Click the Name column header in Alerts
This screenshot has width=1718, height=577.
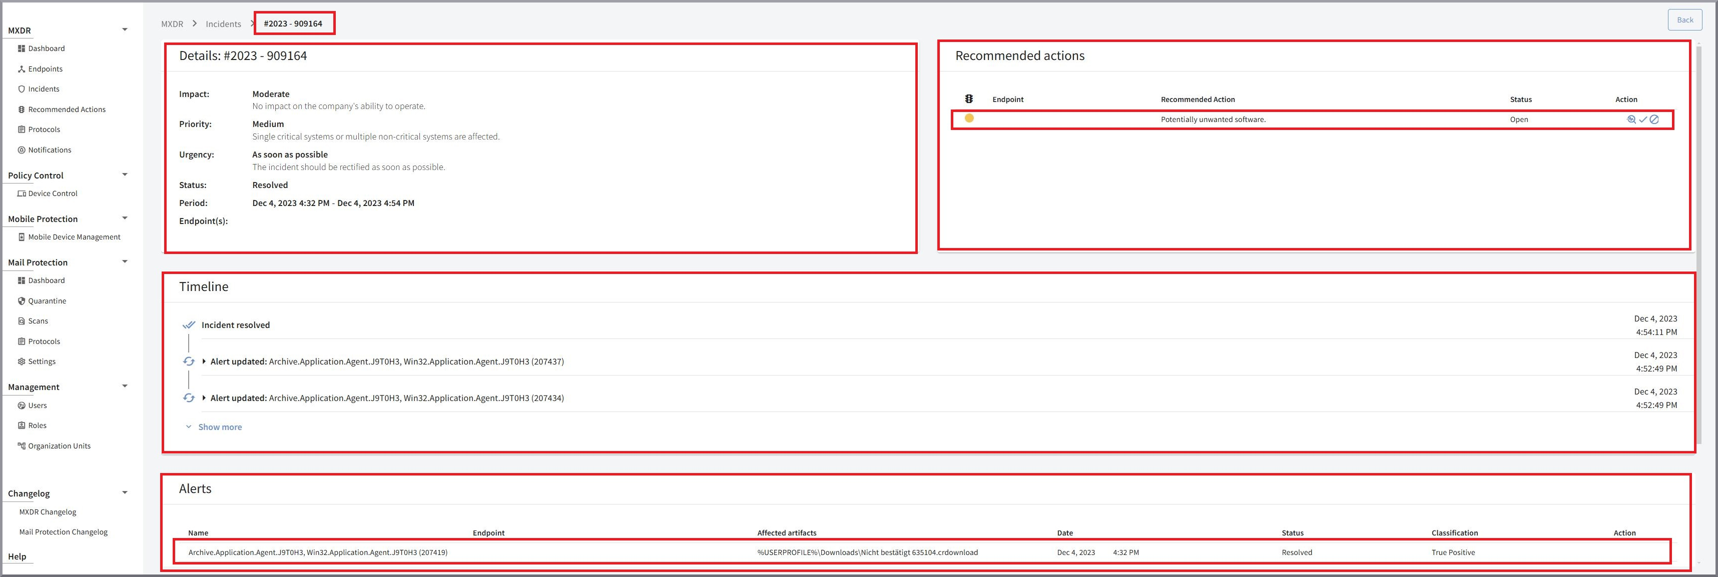point(198,533)
